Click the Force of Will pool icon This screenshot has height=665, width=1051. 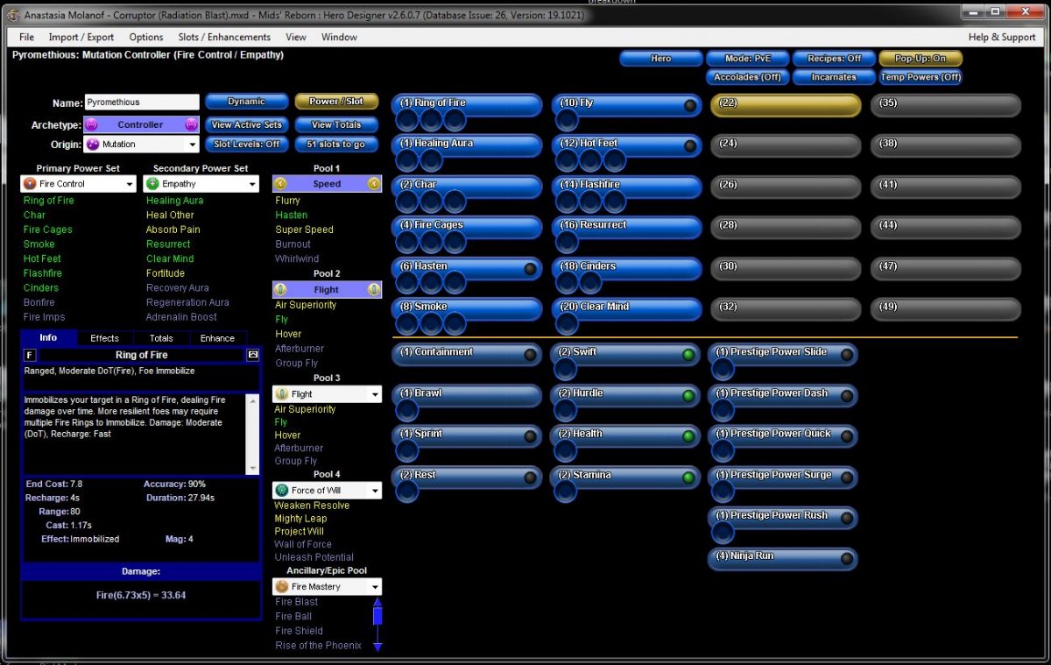[x=282, y=491]
